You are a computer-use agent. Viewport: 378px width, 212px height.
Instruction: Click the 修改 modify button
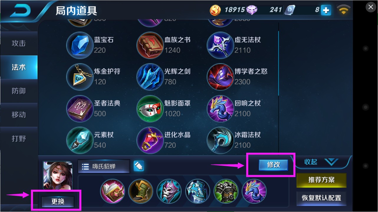[x=273, y=165]
